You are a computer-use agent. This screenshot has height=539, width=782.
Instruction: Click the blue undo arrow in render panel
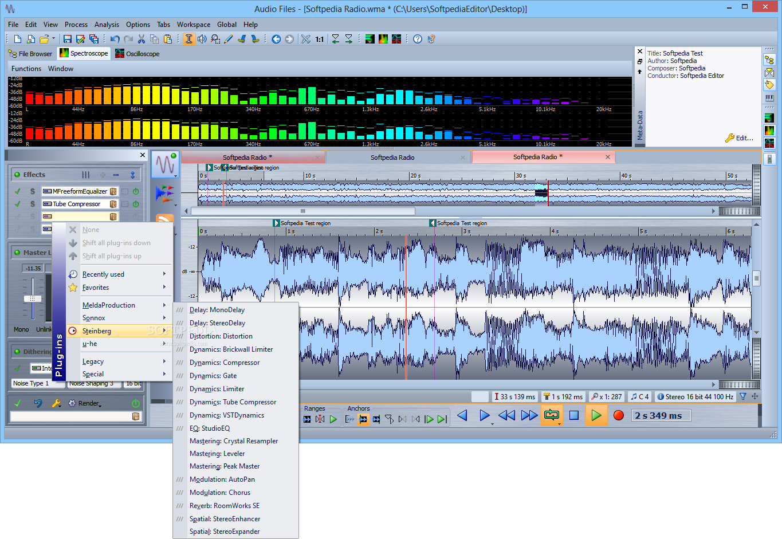pyautogui.click(x=38, y=403)
